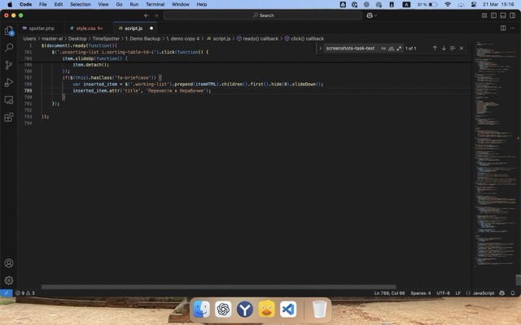The image size is (521, 325).
Task: Open the Manage gear icon
Action: tap(9, 280)
